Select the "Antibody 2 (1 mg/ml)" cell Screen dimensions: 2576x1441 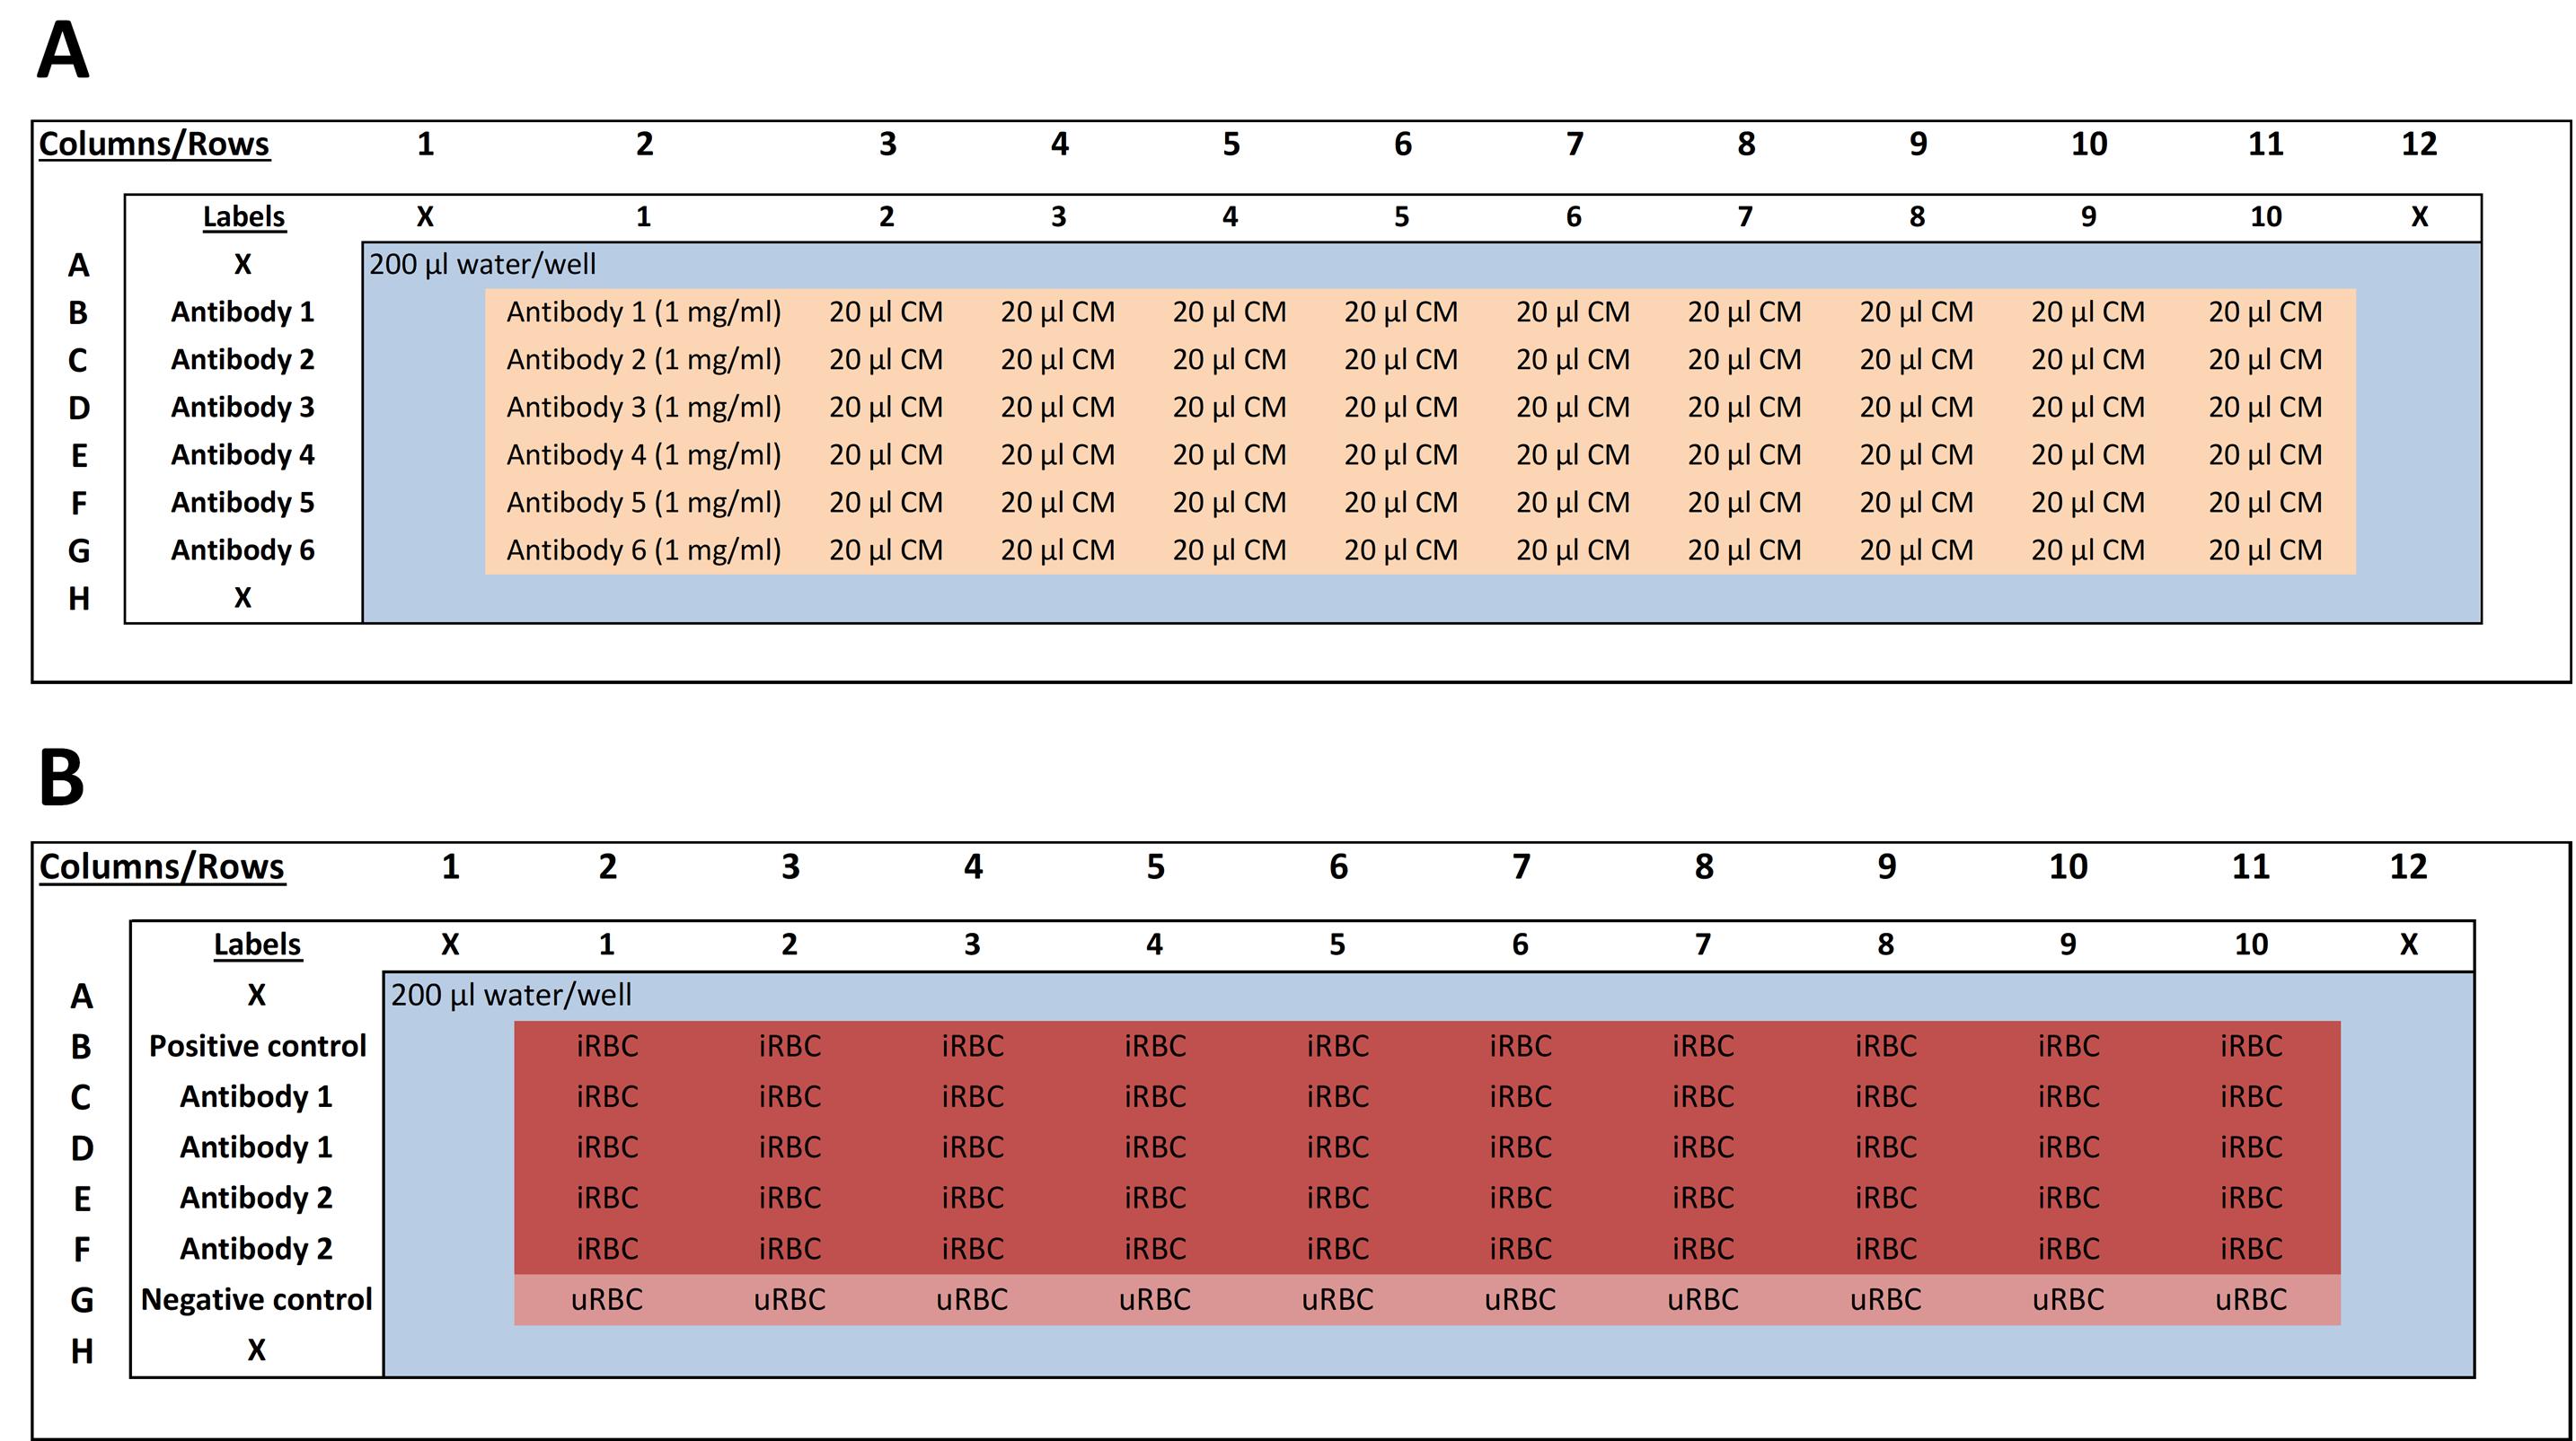(x=644, y=360)
